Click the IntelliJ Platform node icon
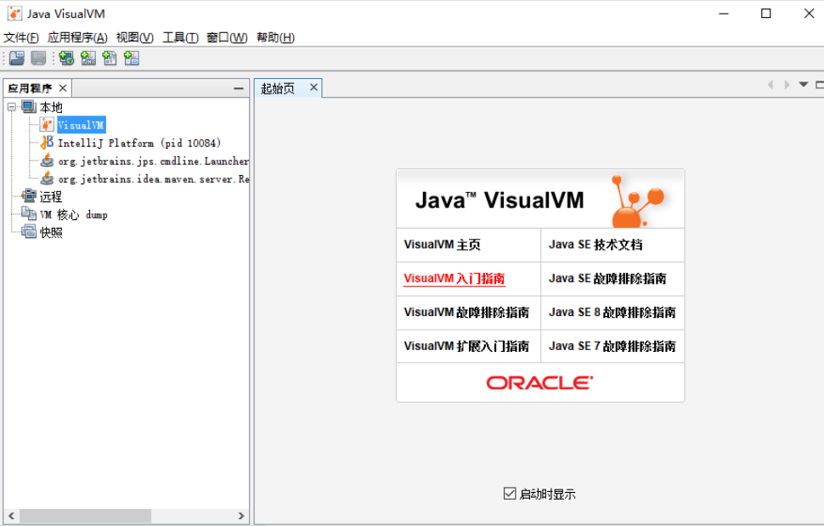Viewport: 824px width, 526px height. (x=47, y=142)
